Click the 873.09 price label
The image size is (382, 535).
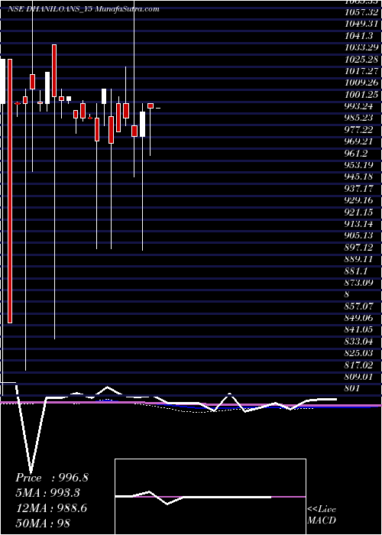click(359, 283)
